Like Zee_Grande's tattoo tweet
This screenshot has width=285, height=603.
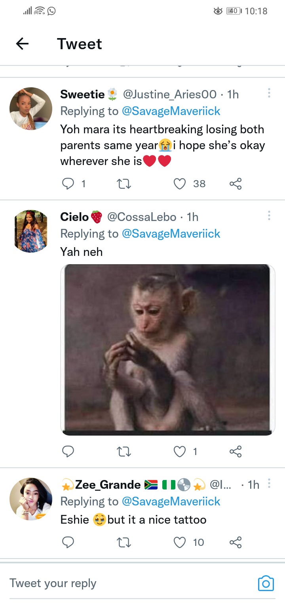click(180, 542)
